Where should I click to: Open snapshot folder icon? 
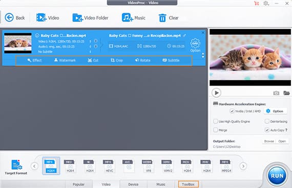(x=286, y=93)
